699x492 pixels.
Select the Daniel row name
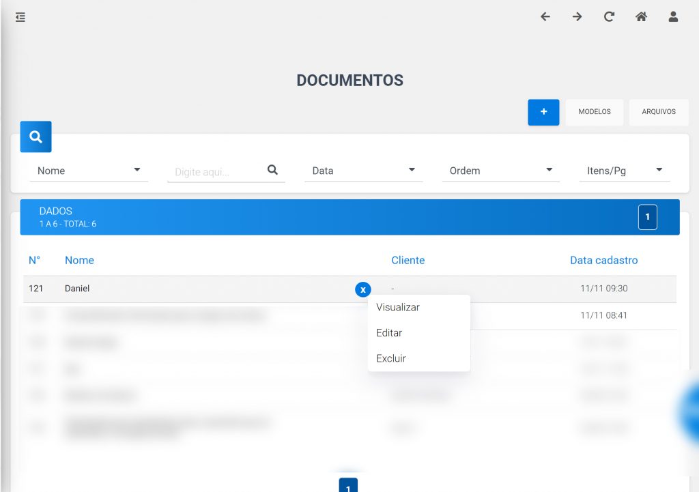coord(77,289)
